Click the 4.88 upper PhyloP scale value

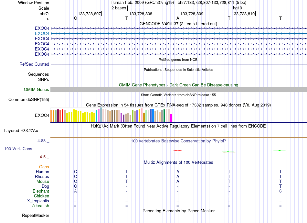pyautogui.click(x=41, y=141)
